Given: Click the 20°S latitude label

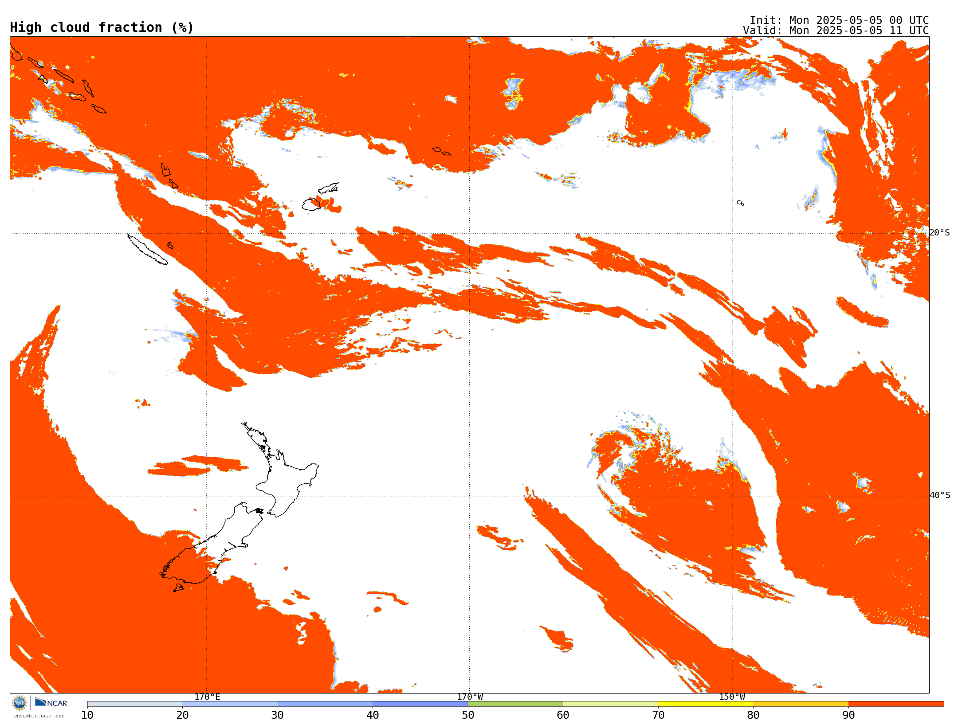Looking at the screenshot, I should click(939, 233).
